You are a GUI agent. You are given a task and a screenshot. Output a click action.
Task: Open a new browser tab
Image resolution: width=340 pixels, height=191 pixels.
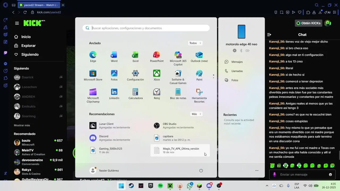[x=63, y=5]
